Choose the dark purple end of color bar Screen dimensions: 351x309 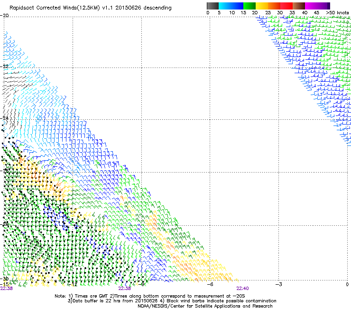(x=328, y=6)
